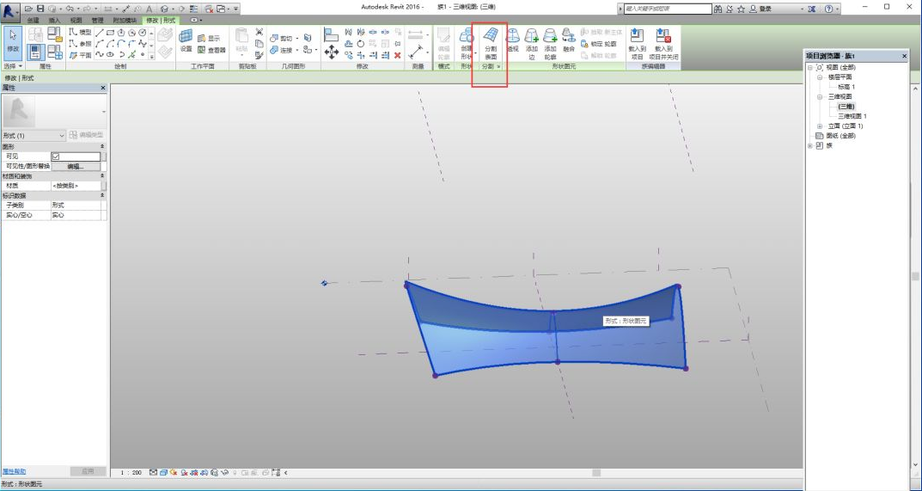
Task: Click the 编辑... button for visibility overrides
Action: point(76,166)
